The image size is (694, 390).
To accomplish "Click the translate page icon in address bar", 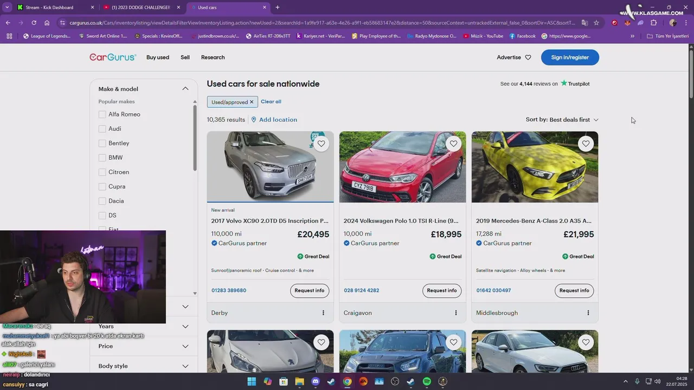I will click(x=584, y=23).
